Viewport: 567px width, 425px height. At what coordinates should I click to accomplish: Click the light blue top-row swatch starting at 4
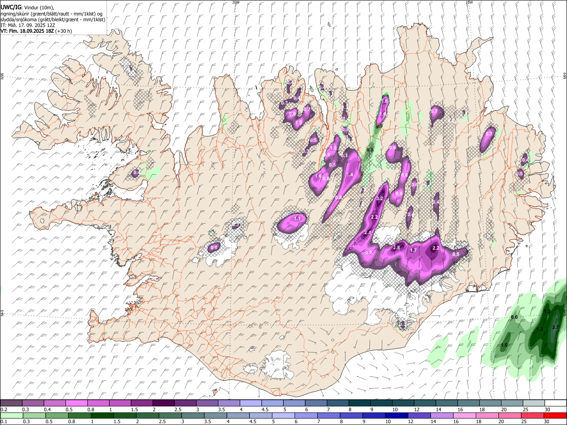coord(251,403)
